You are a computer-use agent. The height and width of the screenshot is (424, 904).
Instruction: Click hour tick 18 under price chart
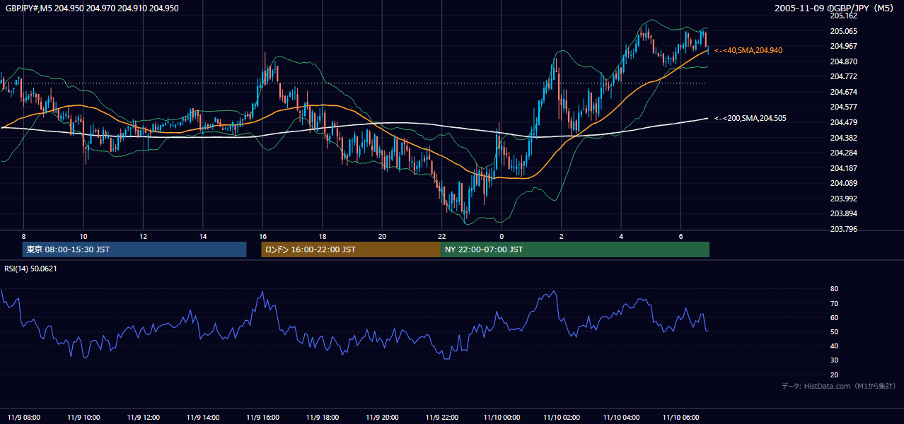(323, 236)
